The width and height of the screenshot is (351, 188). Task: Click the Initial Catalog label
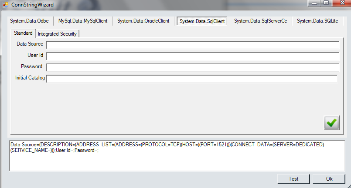tap(30, 78)
